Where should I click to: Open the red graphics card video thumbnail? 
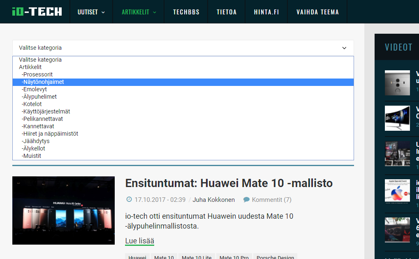click(397, 230)
